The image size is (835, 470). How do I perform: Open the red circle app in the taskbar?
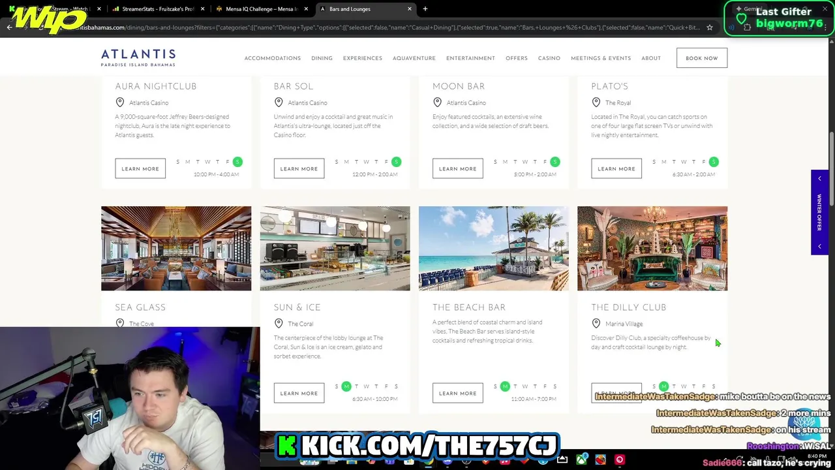pyautogui.click(x=620, y=460)
